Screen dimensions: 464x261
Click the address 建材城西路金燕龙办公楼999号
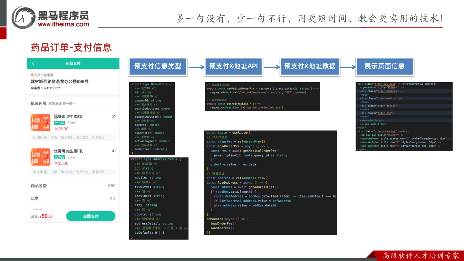(59, 81)
